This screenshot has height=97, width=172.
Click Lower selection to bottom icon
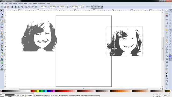coord(26,7)
